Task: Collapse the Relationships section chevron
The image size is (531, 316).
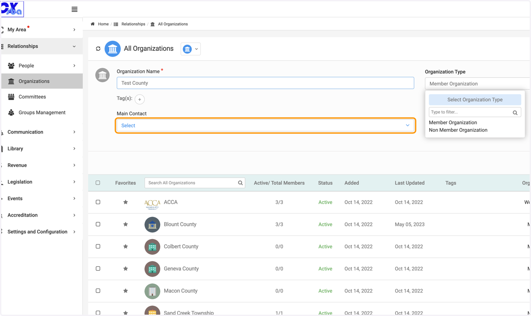Action: coord(74,46)
